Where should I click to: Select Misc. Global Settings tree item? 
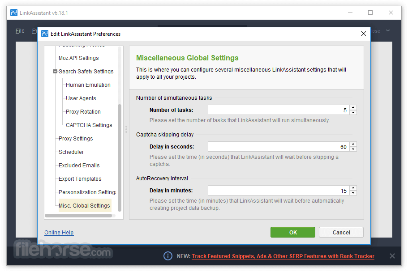coord(85,205)
